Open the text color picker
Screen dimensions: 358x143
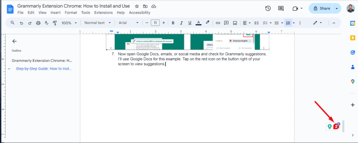(x=199, y=23)
